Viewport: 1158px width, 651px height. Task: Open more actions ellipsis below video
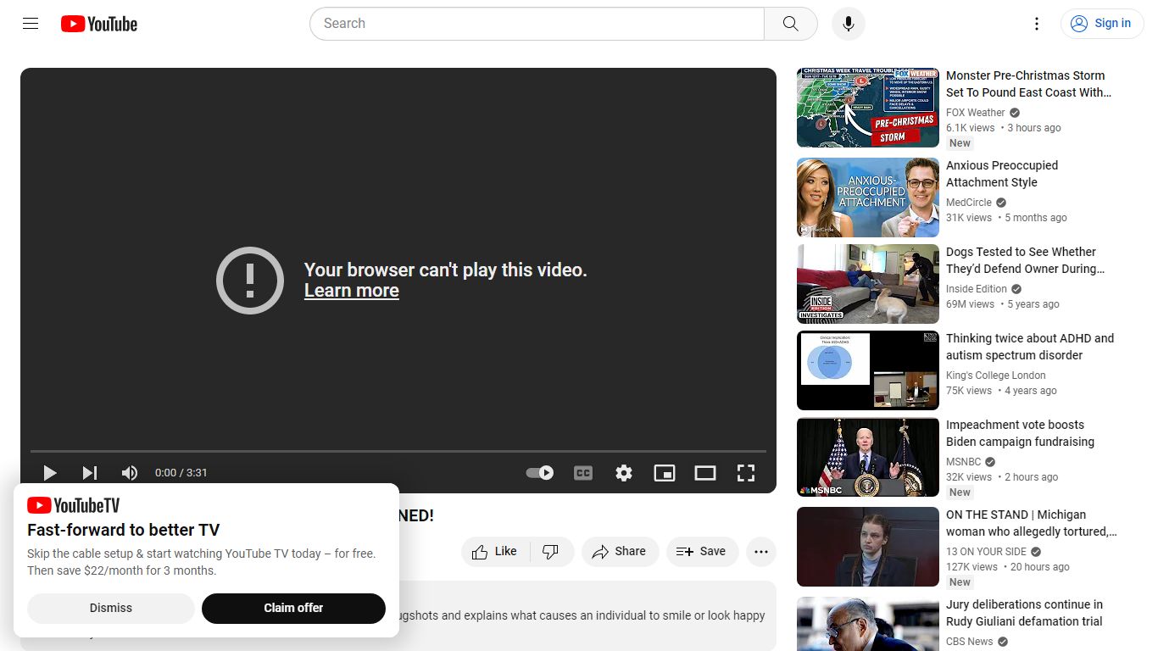point(761,552)
